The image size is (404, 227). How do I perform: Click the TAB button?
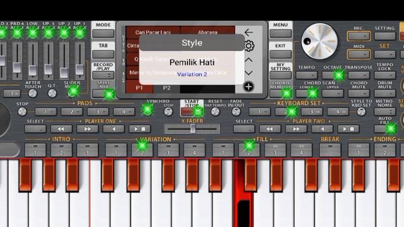[103, 54]
